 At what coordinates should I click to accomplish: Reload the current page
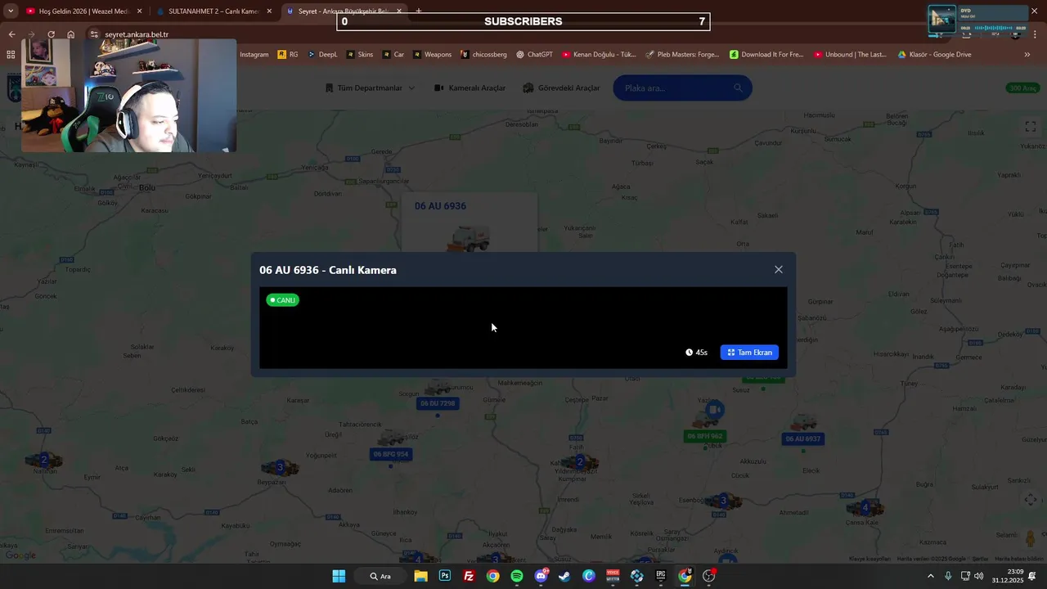(51, 34)
